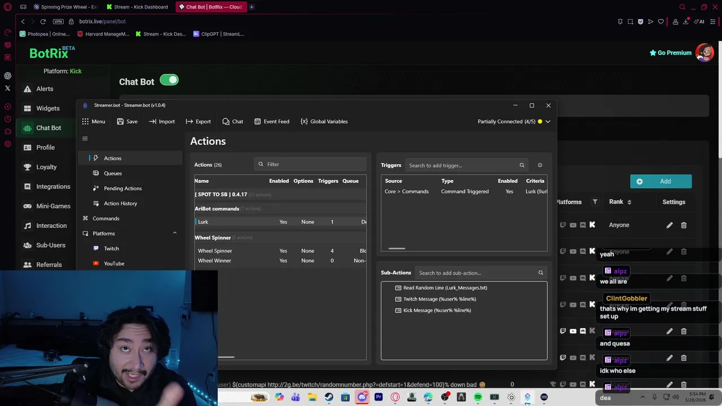Open the Streamer.bot Menu

coord(93,121)
